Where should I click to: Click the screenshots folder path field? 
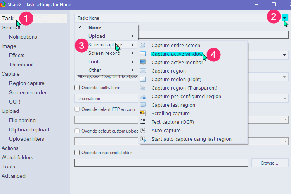pyautogui.click(x=161, y=163)
